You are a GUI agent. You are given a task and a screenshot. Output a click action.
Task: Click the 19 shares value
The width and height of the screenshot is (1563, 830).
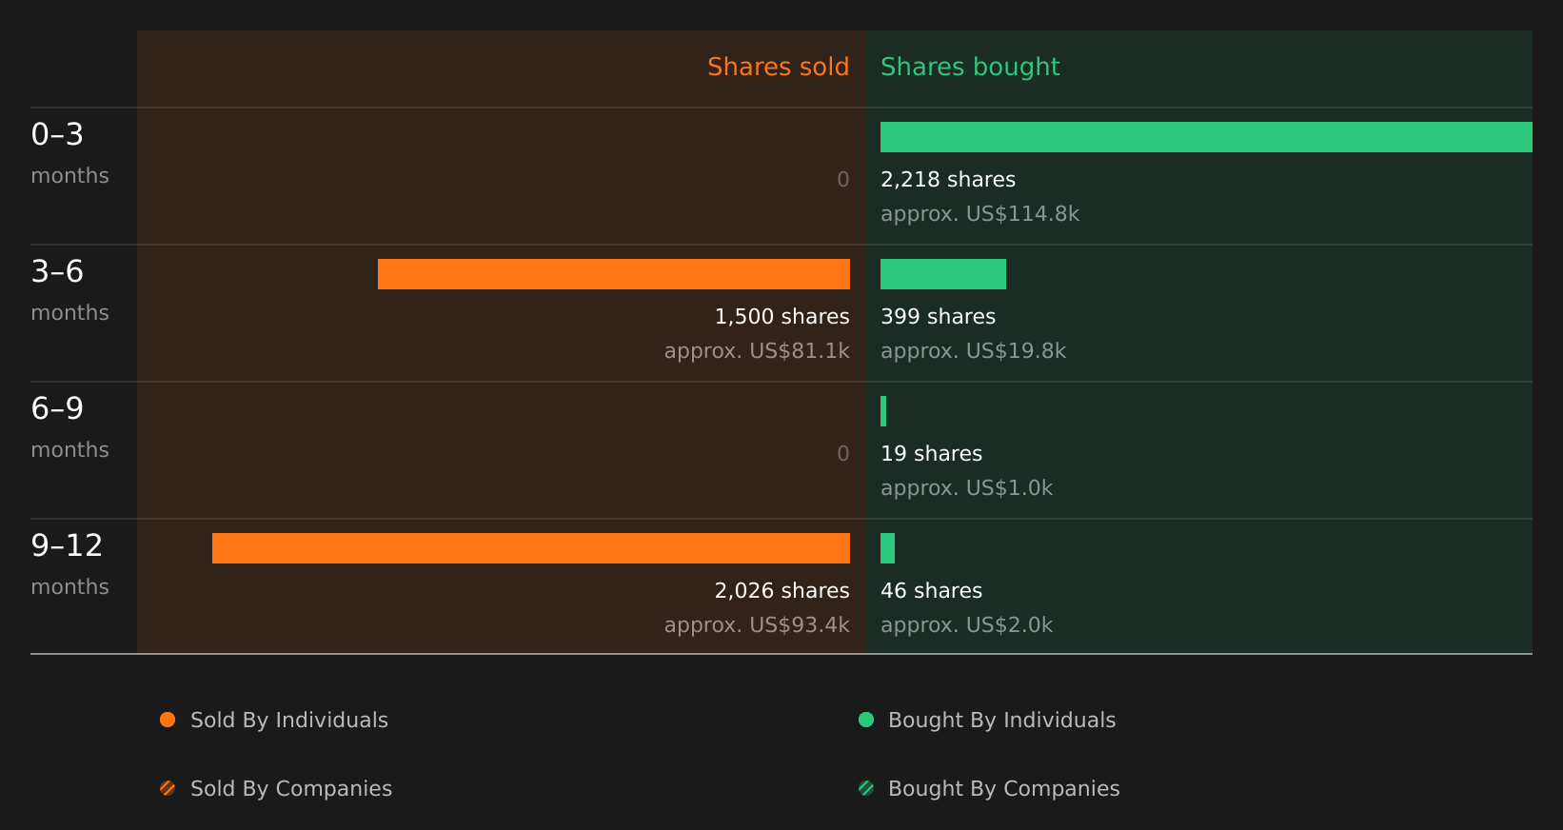[931, 453]
